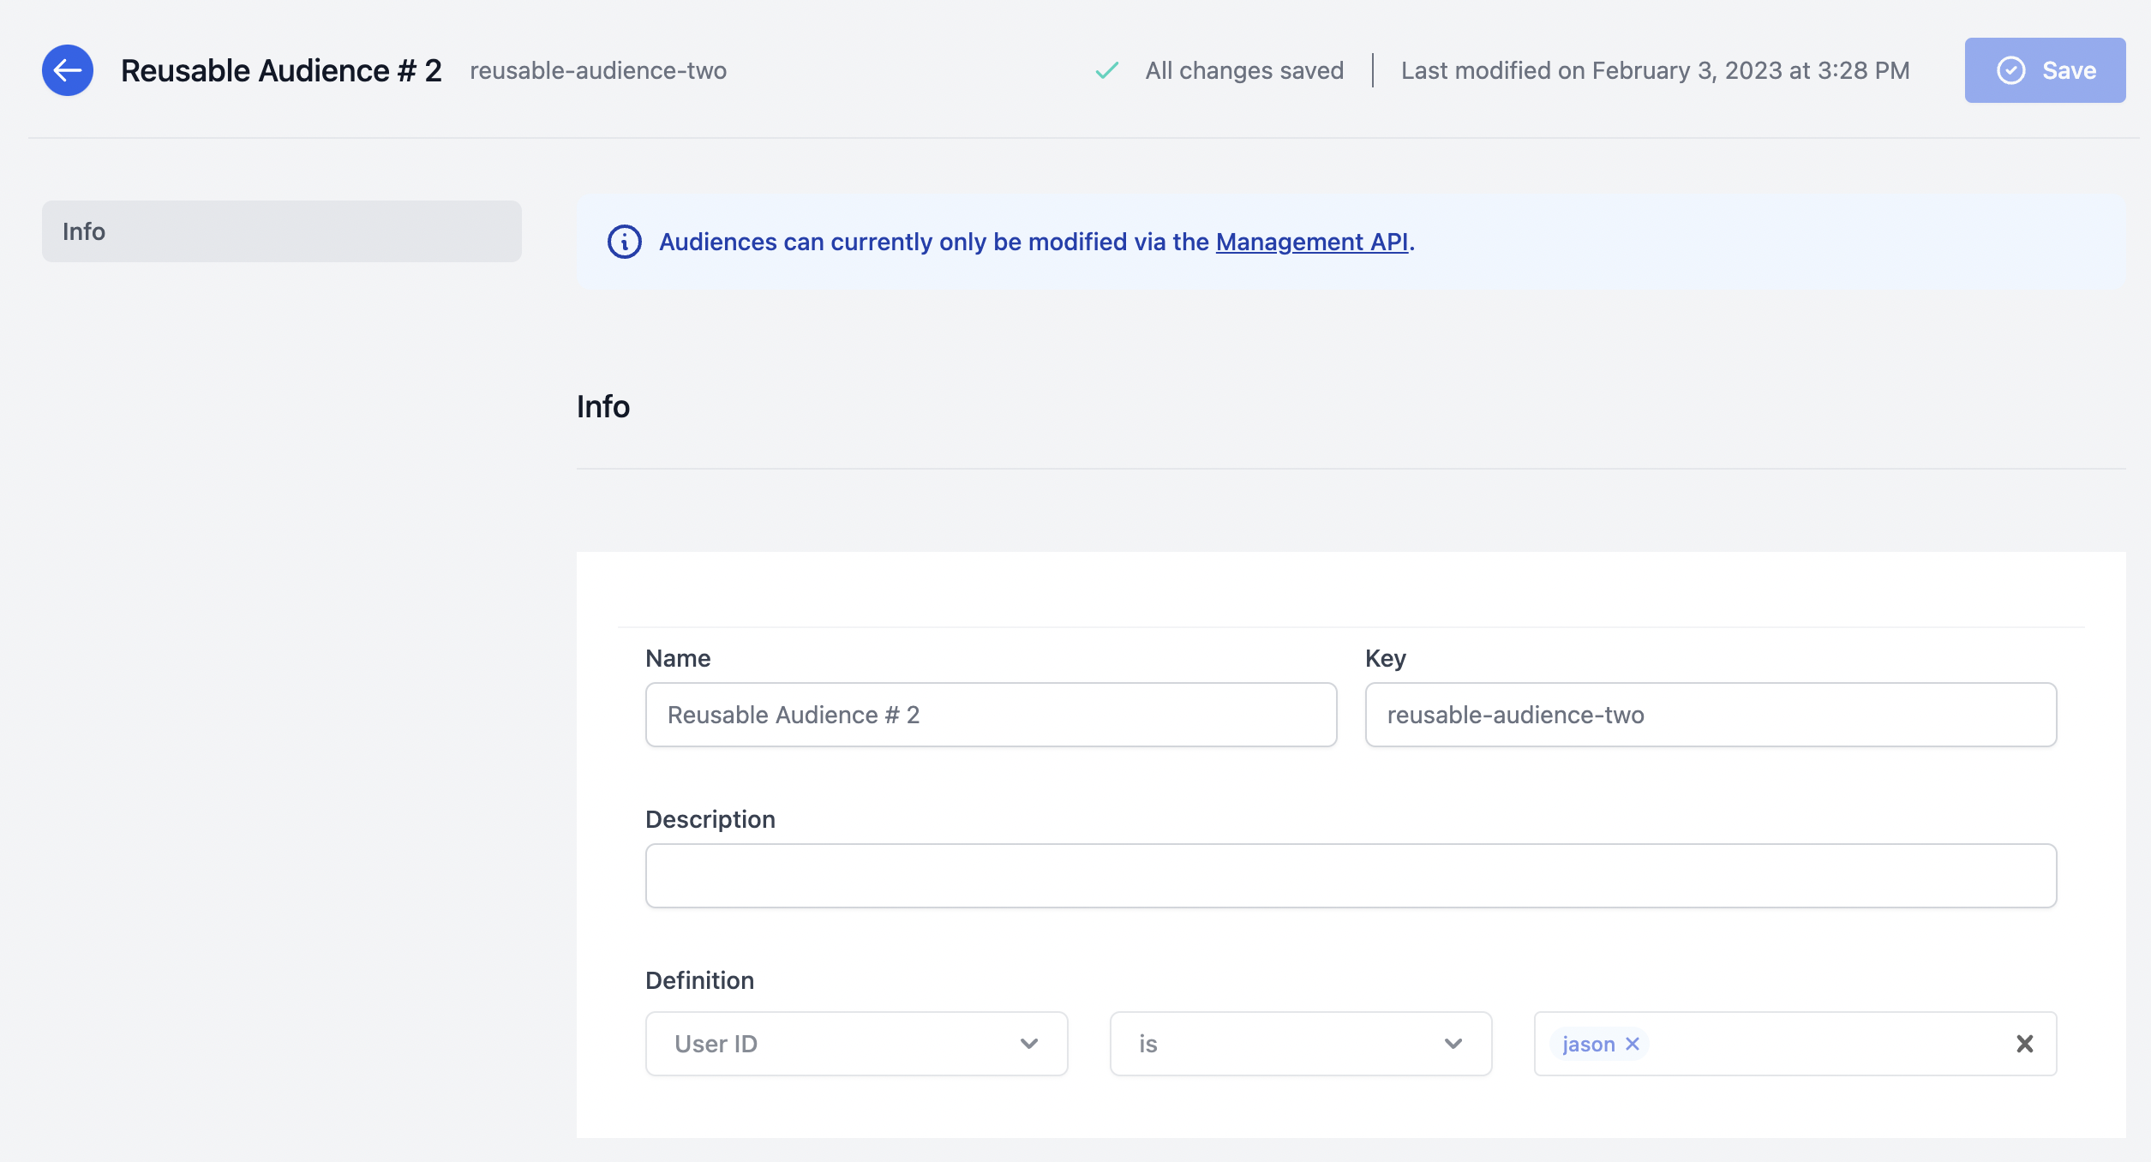The width and height of the screenshot is (2151, 1162).
Task: Click the Name input field
Action: [991, 714]
